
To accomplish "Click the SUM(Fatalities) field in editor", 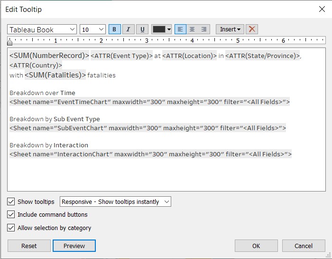I will pos(55,75).
